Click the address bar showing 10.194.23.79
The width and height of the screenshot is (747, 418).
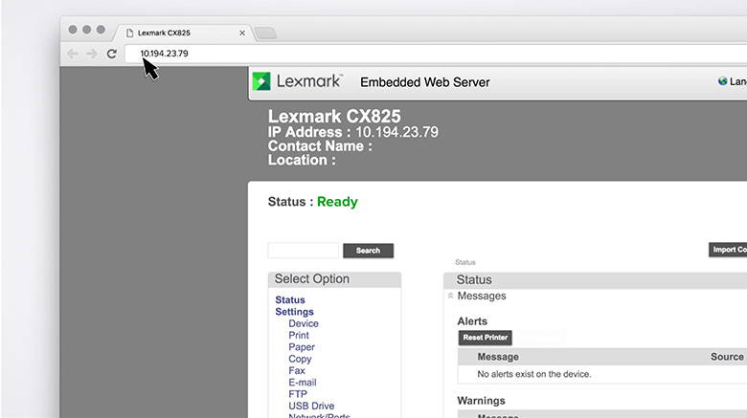[383, 55]
